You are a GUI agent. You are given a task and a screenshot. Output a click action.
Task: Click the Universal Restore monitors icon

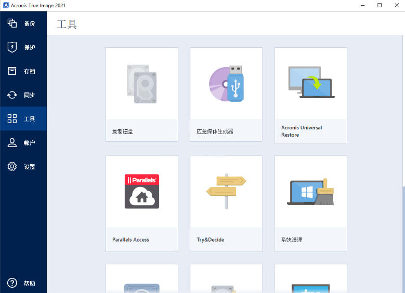(x=311, y=83)
